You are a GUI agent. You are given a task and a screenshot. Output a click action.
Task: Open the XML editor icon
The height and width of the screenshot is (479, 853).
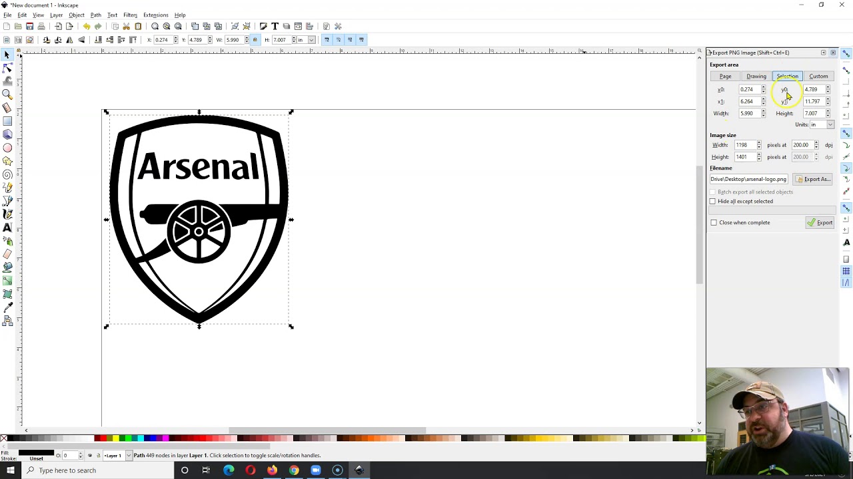(x=298, y=27)
